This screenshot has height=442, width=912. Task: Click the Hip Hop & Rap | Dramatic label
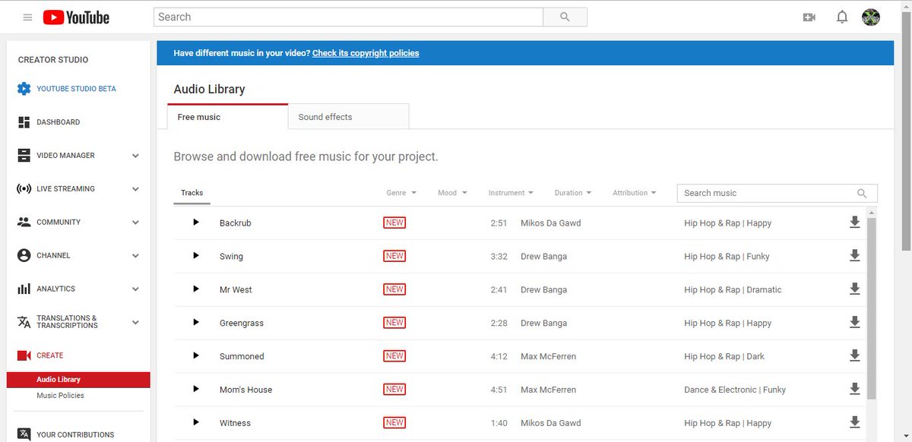pyautogui.click(x=733, y=289)
